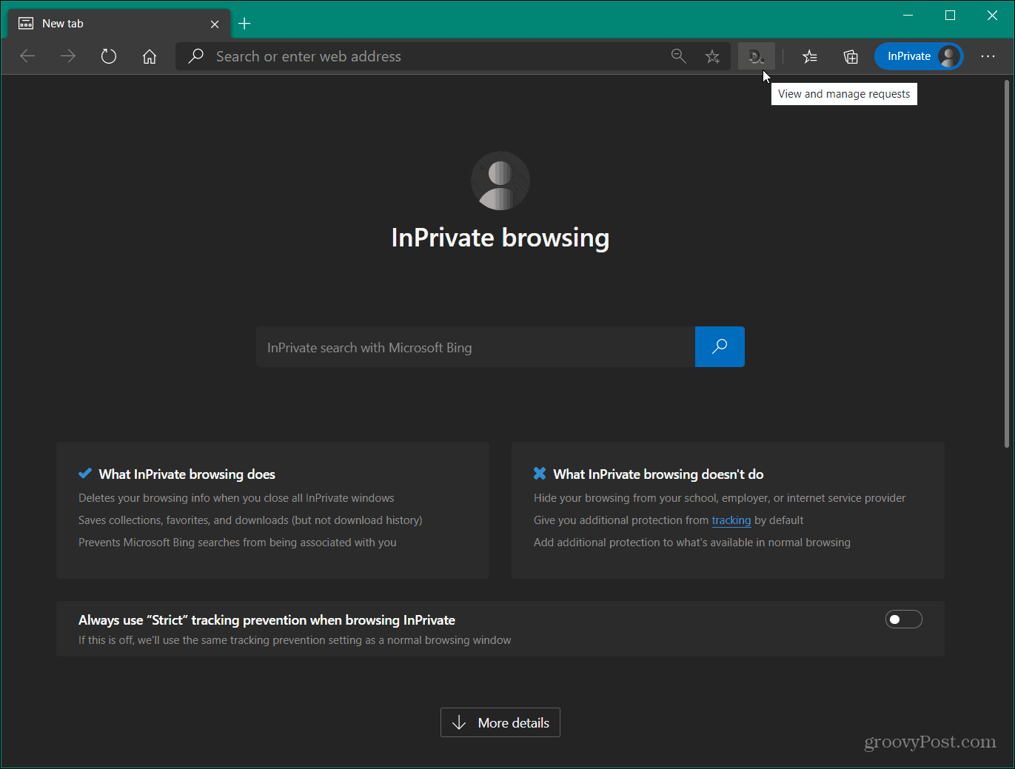Expand More details at the bottom
This screenshot has height=769, width=1015.
tap(500, 722)
